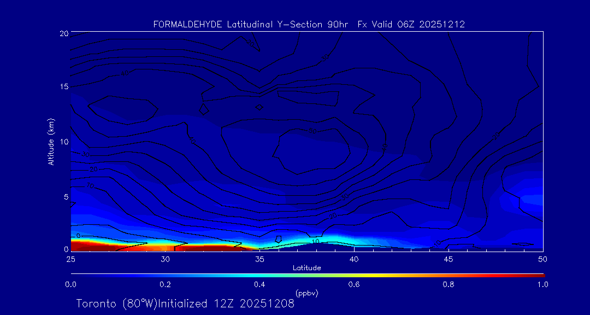Click the altitude axis tick label 10
The image size is (590, 315).
(63, 142)
